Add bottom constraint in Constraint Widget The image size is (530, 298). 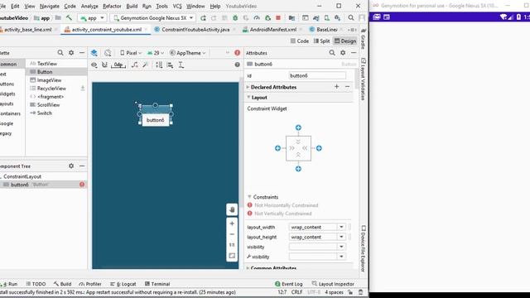pos(298,169)
